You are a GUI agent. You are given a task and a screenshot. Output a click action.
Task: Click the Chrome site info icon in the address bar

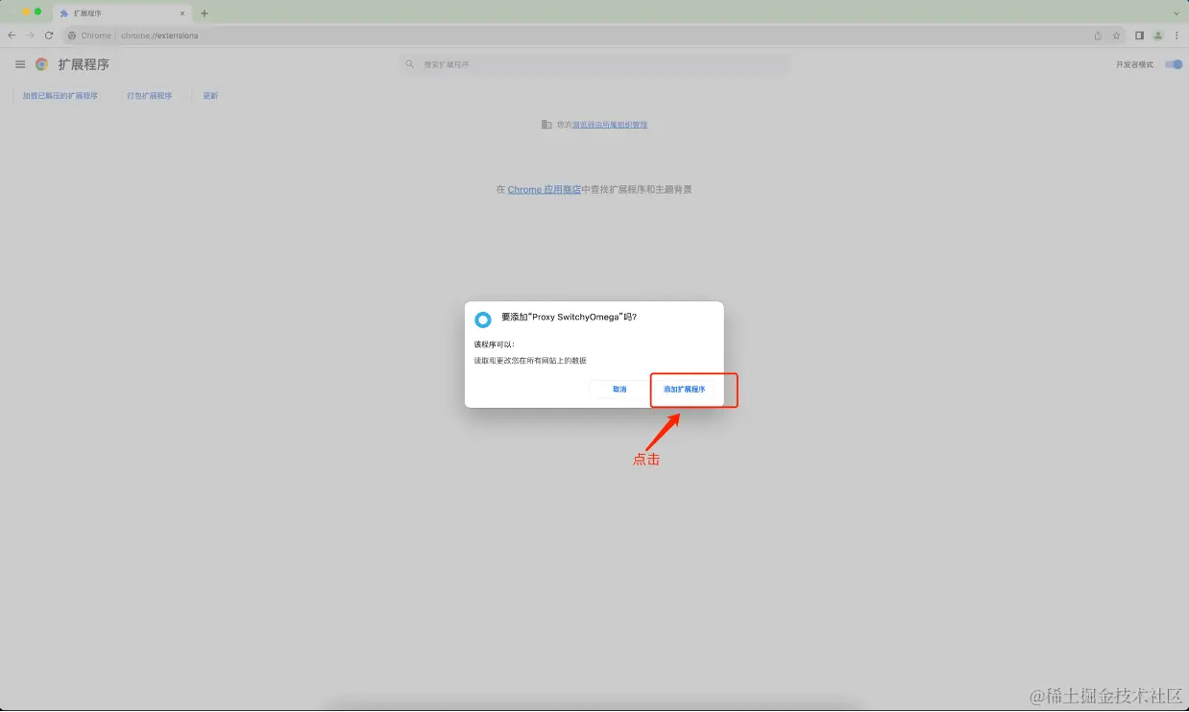pos(72,36)
